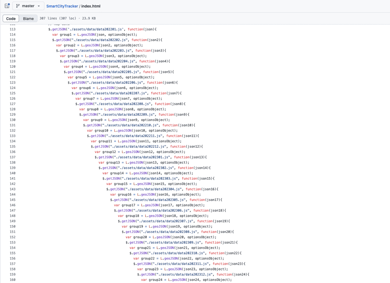Expand the file tree side panel icon

tap(7, 6)
